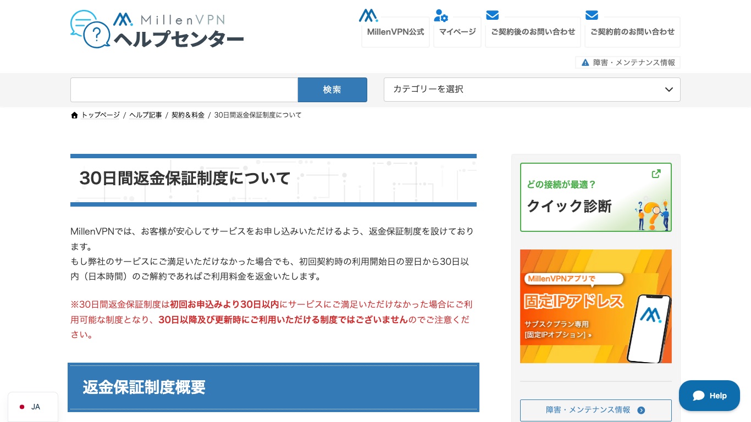Image resolution: width=751 pixels, height=422 pixels.
Task: Click the warning triangle icon in the header
Action: (x=586, y=63)
